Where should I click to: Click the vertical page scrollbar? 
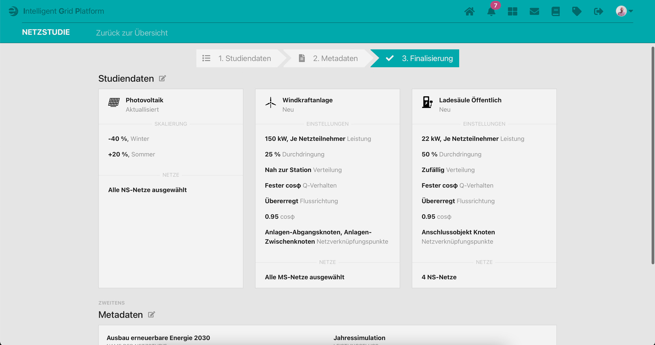652,155
